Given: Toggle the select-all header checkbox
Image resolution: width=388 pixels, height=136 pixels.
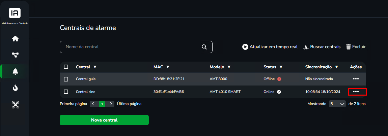Looking at the screenshot, I should click(x=66, y=67).
